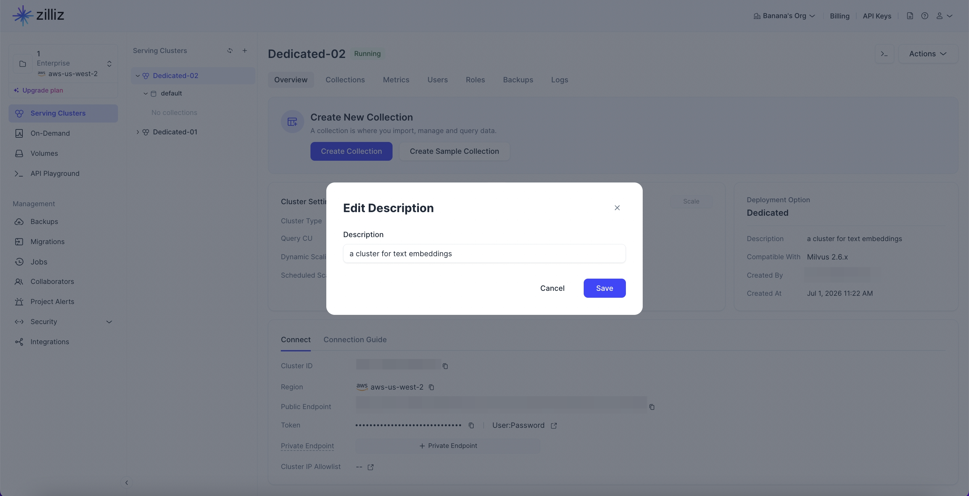The width and height of the screenshot is (969, 496).
Task: Select Serving Clusters in sidebar
Action: pyautogui.click(x=63, y=113)
